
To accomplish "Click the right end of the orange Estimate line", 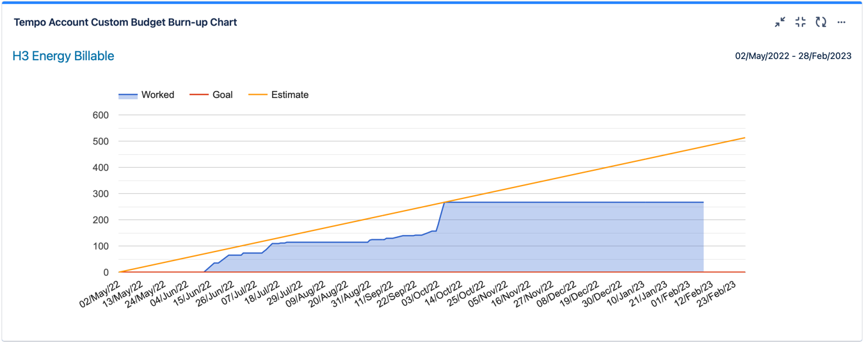I will click(x=744, y=138).
